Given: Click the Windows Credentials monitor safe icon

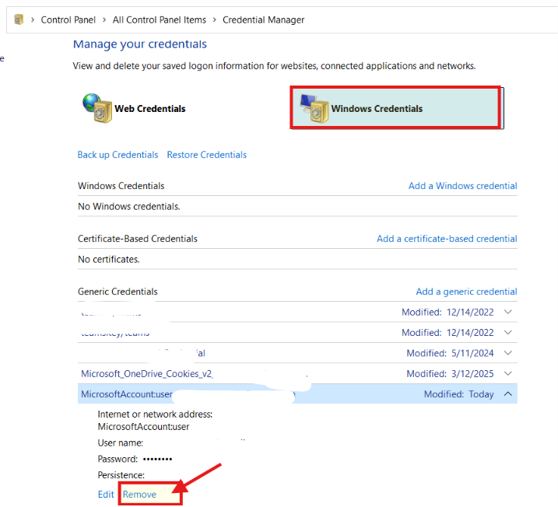Looking at the screenshot, I should click(x=314, y=108).
